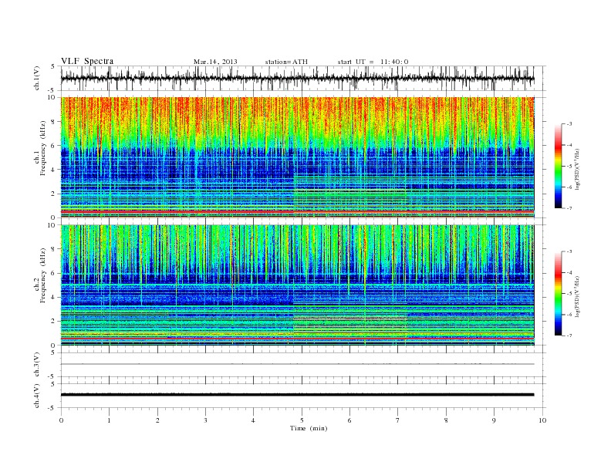Click the 'Time (min)' axis title
Screen dimensions: 611x472
pyautogui.click(x=309, y=428)
